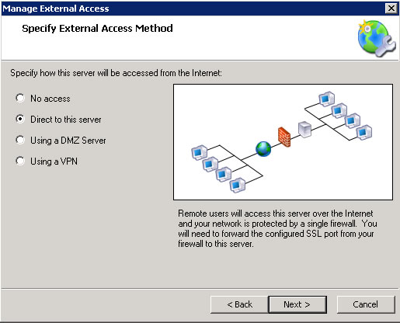Click the gray server icon in diagram

tap(304, 130)
